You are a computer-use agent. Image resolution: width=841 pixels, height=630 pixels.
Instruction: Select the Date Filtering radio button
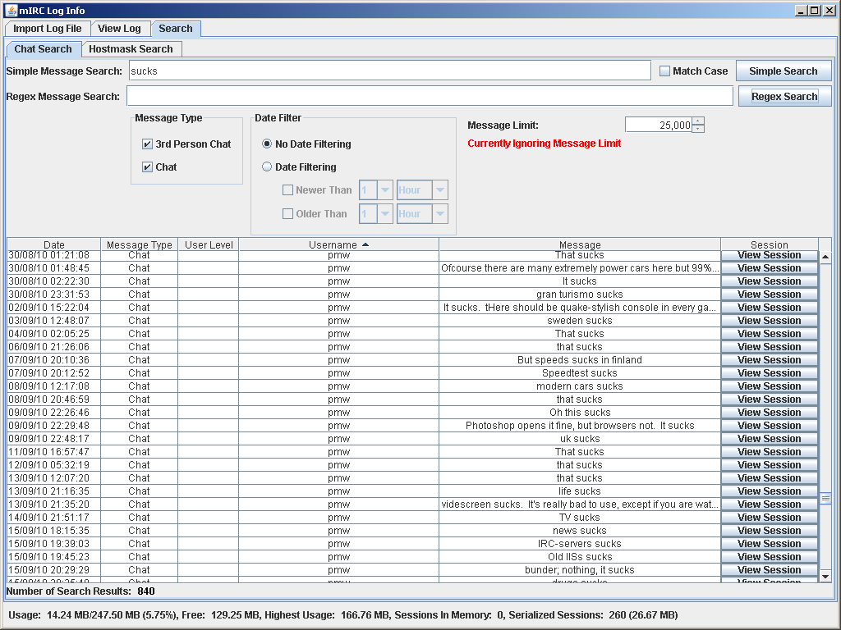pyautogui.click(x=267, y=167)
